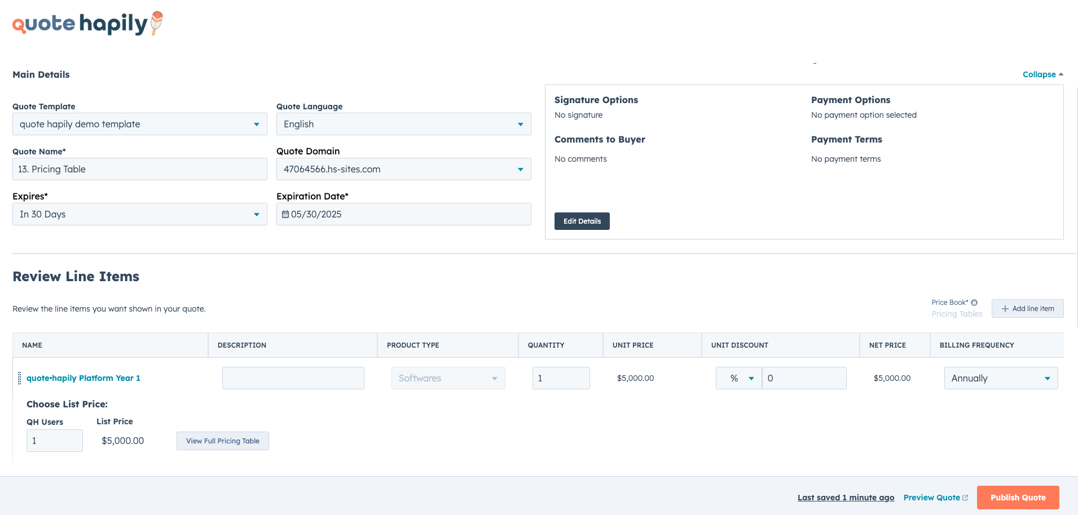Click the calendar icon in Expiration Date
Viewport: 1078px width, 515px height.
285,214
